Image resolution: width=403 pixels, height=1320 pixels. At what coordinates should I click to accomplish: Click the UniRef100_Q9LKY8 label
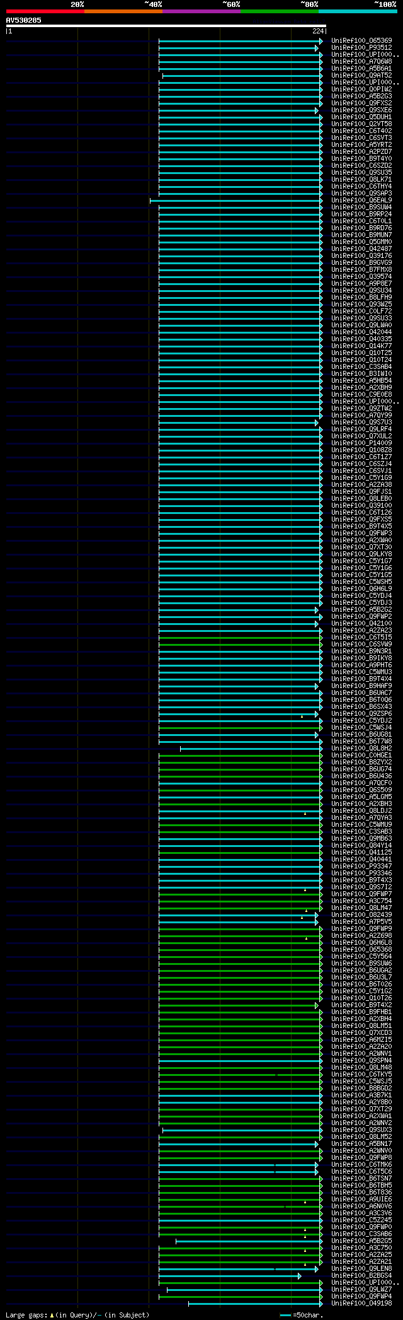click(361, 554)
